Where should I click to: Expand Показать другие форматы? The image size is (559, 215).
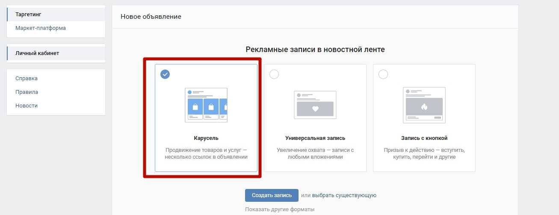coord(280,209)
